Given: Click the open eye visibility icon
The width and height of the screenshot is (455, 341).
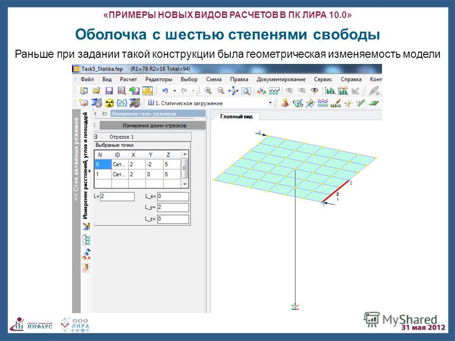Looking at the screenshot, I should (x=315, y=90).
